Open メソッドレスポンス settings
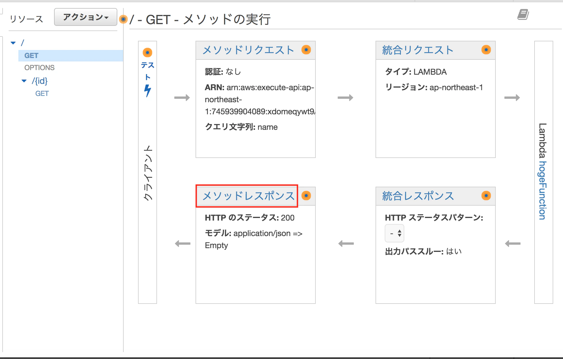Viewport: 563px width, 359px height. 248,196
